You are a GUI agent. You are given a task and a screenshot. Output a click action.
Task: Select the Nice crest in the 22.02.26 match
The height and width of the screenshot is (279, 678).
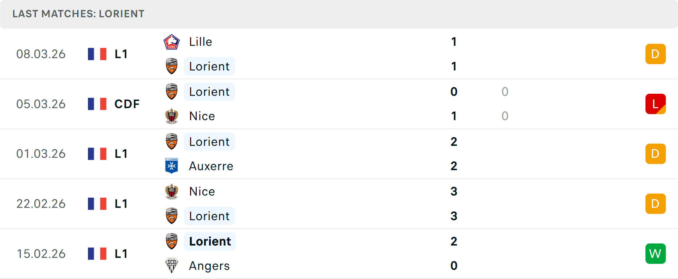coord(172,191)
